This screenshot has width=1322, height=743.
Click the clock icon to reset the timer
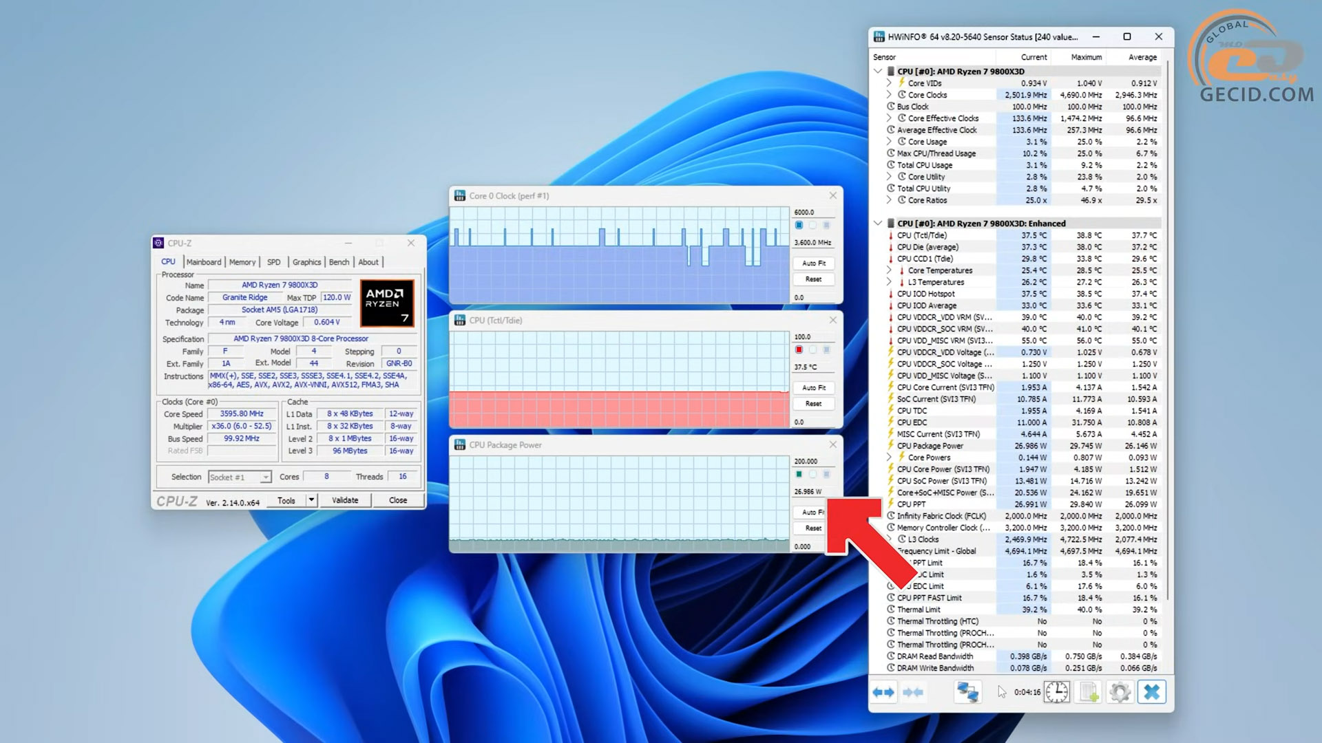[x=1057, y=692]
